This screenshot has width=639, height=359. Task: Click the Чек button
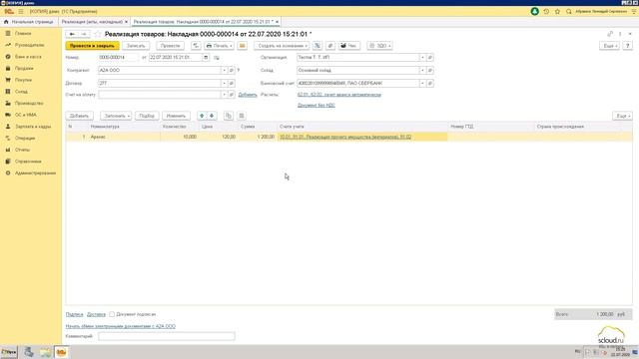pyautogui.click(x=348, y=46)
